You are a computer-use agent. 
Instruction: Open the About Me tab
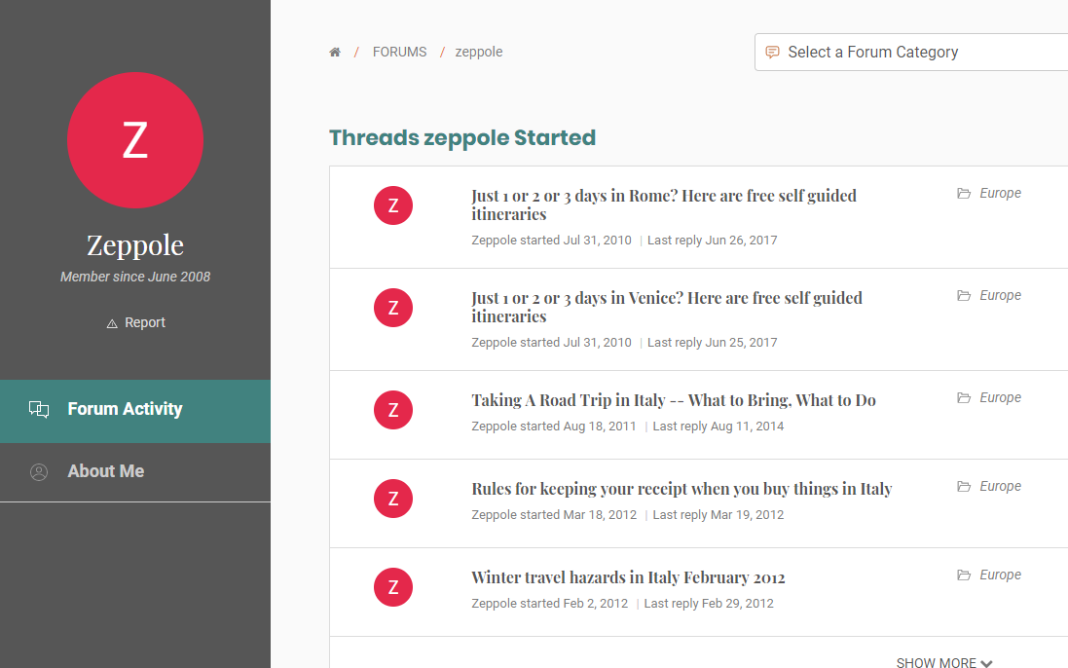[105, 471]
